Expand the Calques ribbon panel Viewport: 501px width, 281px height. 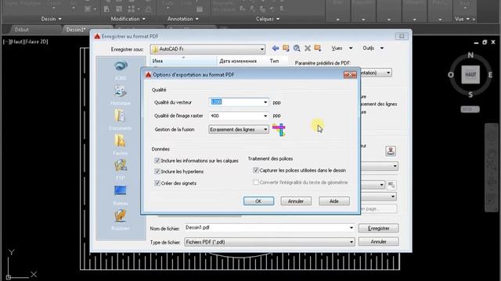pos(268,19)
